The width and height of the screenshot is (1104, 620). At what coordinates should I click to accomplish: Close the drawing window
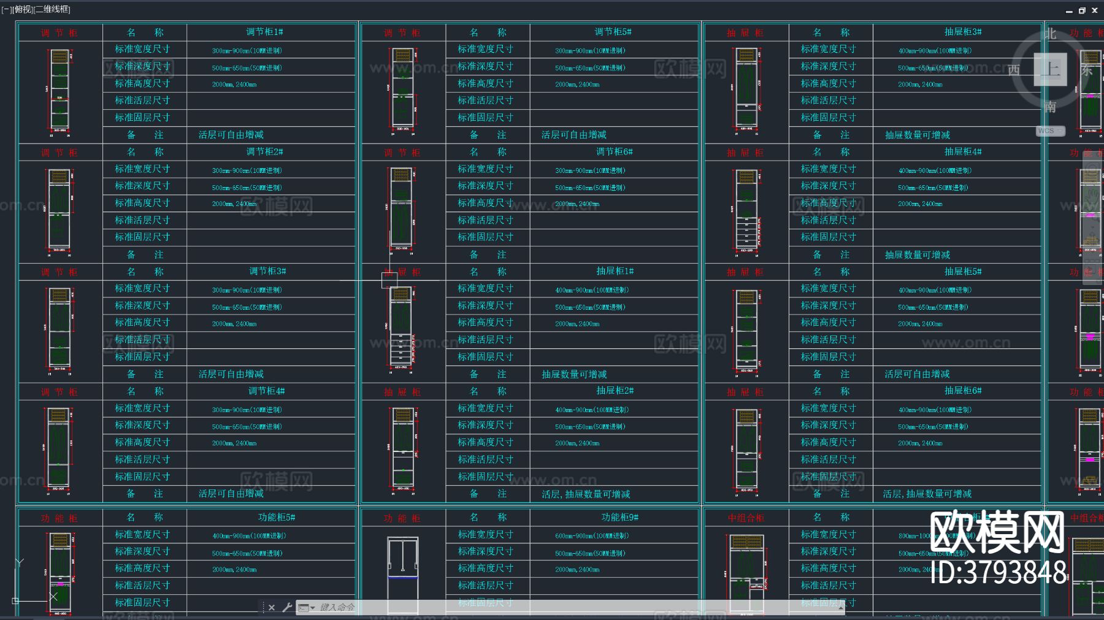point(1095,10)
